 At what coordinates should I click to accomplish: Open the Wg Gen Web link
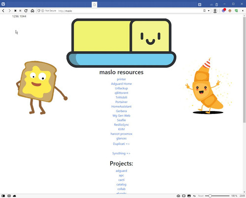(122, 115)
